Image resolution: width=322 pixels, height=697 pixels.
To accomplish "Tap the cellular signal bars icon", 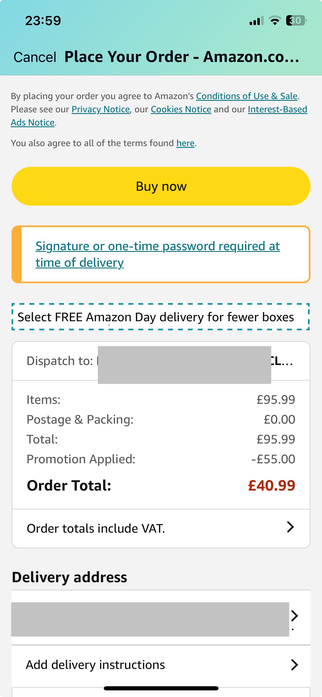I will pos(256,21).
